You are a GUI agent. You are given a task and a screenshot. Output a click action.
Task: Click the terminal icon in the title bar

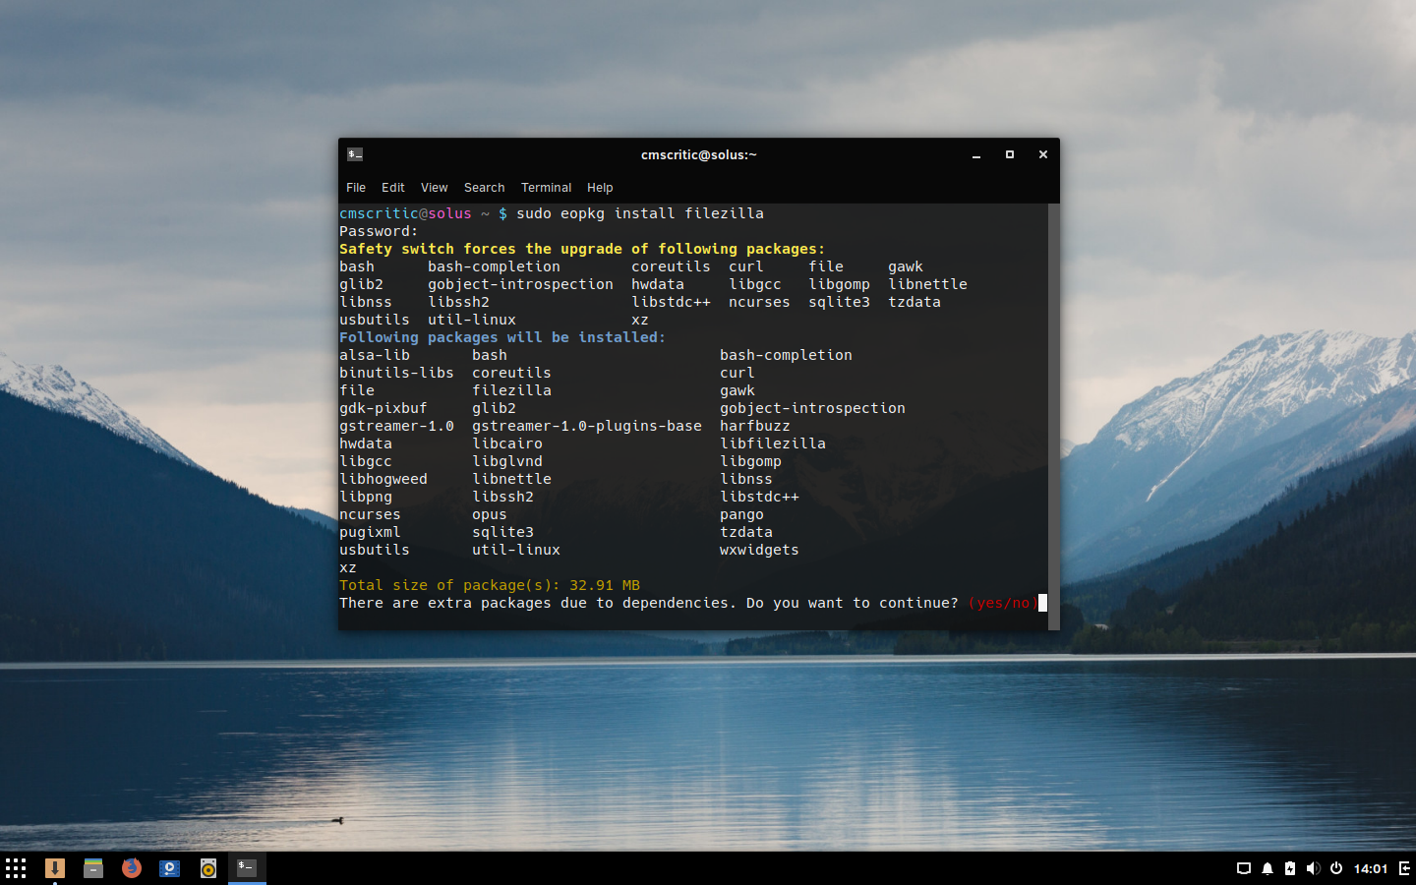(355, 154)
